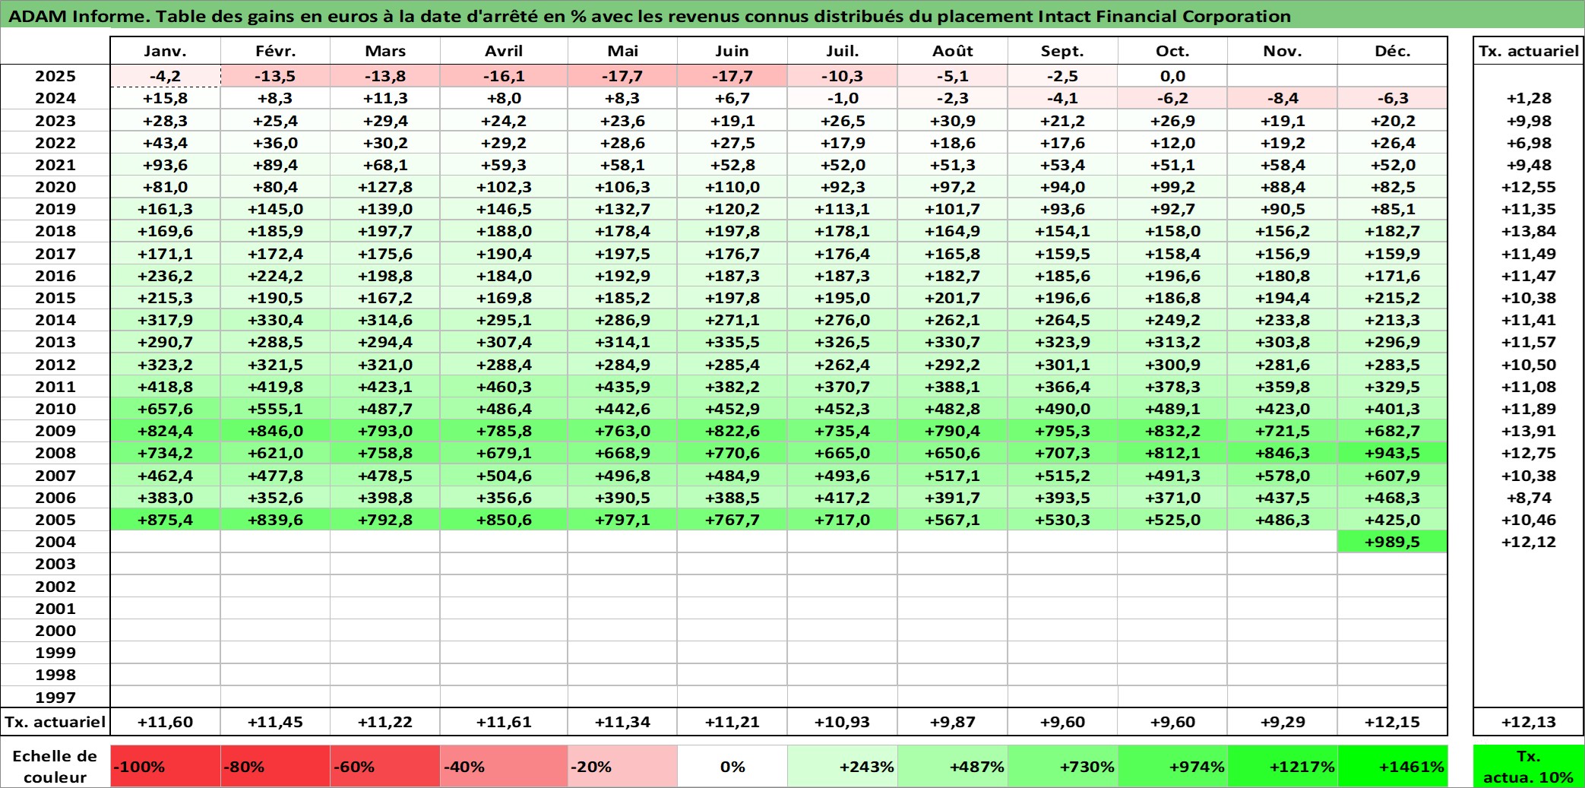Select the Echelle de couleur label
The image size is (1585, 788).
55,766
